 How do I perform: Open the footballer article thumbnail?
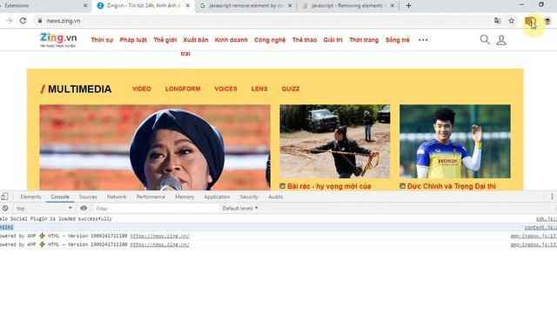pos(455,141)
